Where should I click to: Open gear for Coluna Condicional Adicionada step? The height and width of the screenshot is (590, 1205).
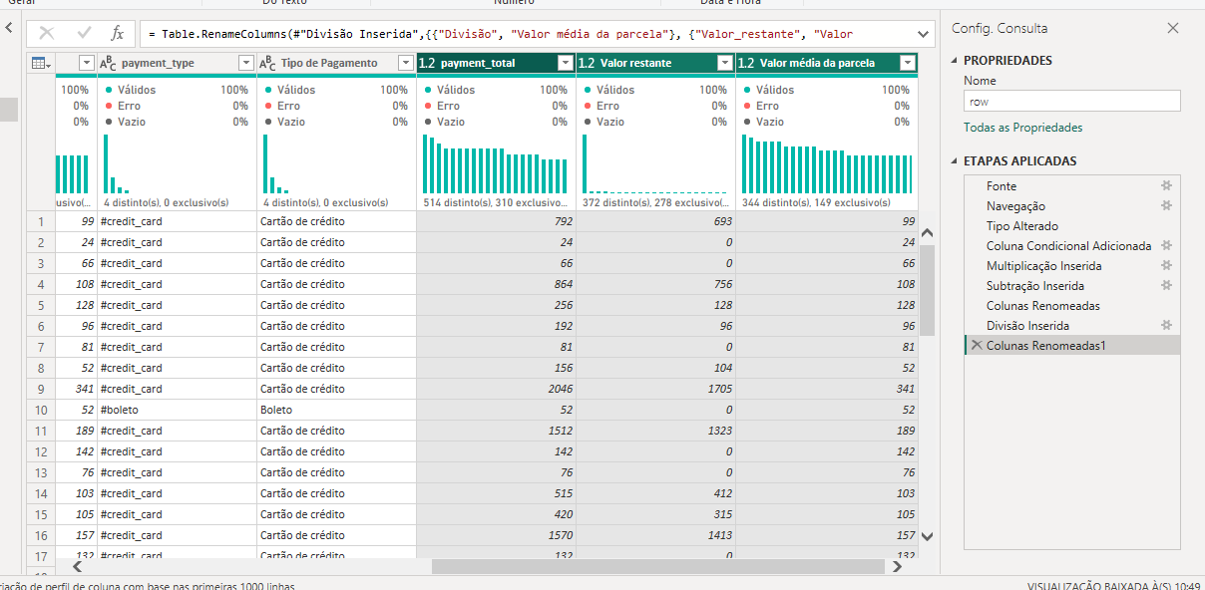click(1166, 246)
